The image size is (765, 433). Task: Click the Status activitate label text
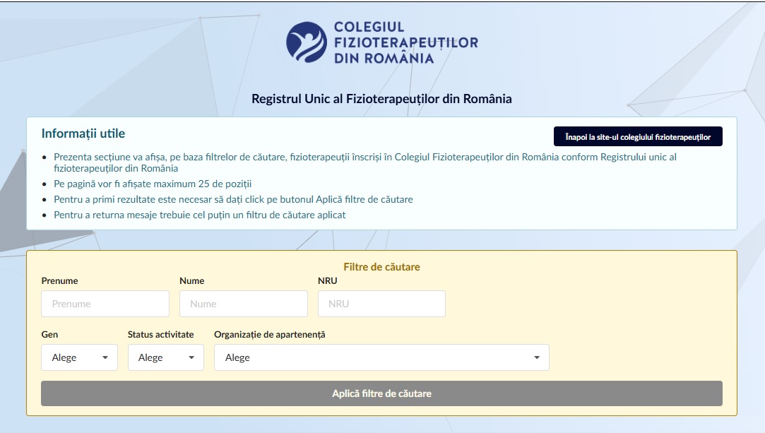pyautogui.click(x=160, y=334)
